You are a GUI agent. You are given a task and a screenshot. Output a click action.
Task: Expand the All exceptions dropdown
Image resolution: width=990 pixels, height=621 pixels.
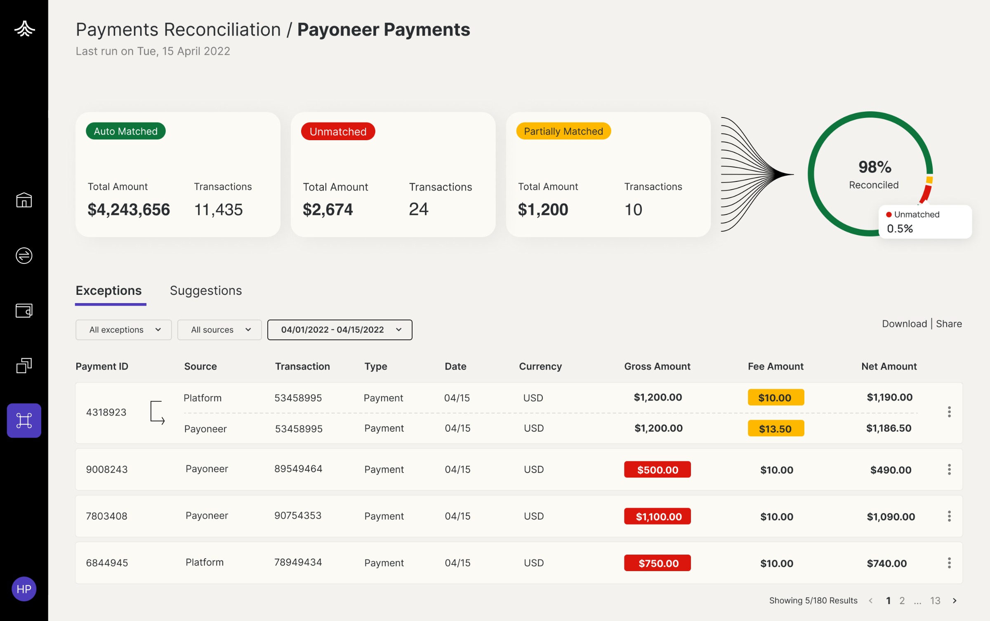(124, 330)
